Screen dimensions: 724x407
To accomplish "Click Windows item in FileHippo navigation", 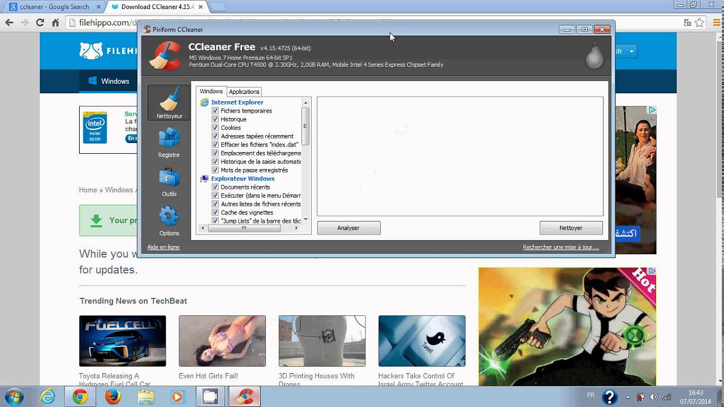I will [x=109, y=81].
